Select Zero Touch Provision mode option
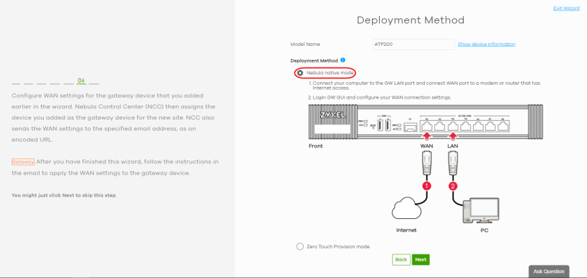 pos(300,246)
